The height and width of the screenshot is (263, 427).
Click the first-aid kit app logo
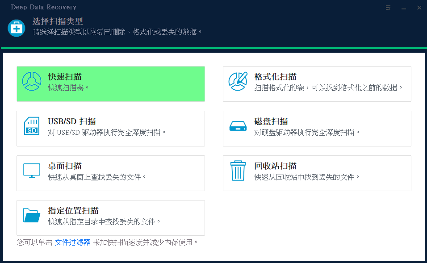pyautogui.click(x=17, y=28)
